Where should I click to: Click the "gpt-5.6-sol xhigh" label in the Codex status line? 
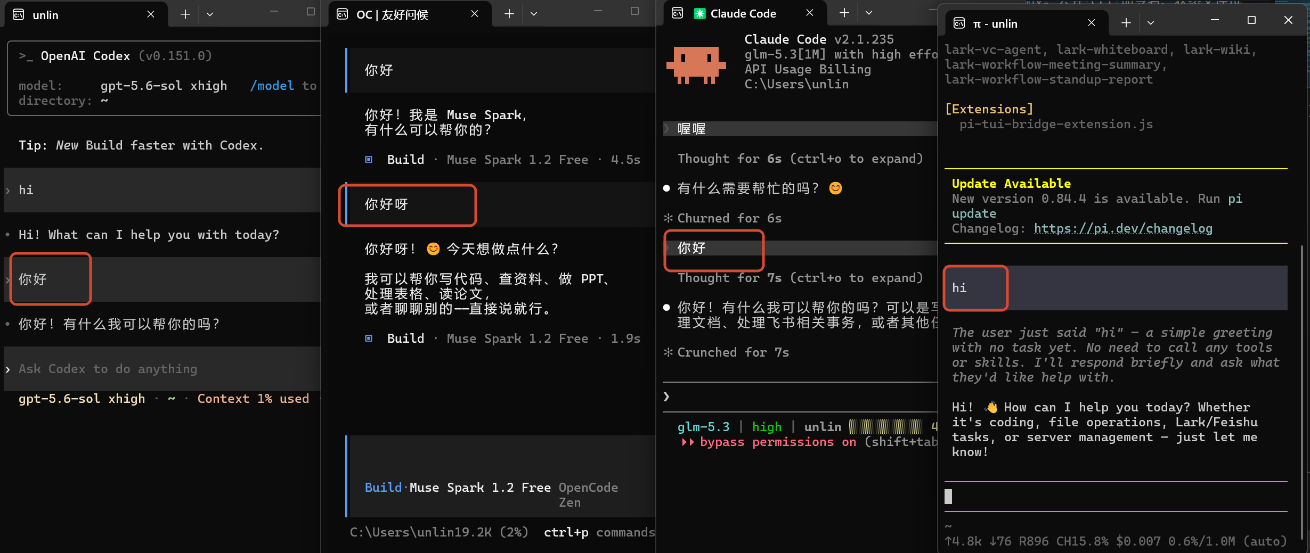click(82, 399)
